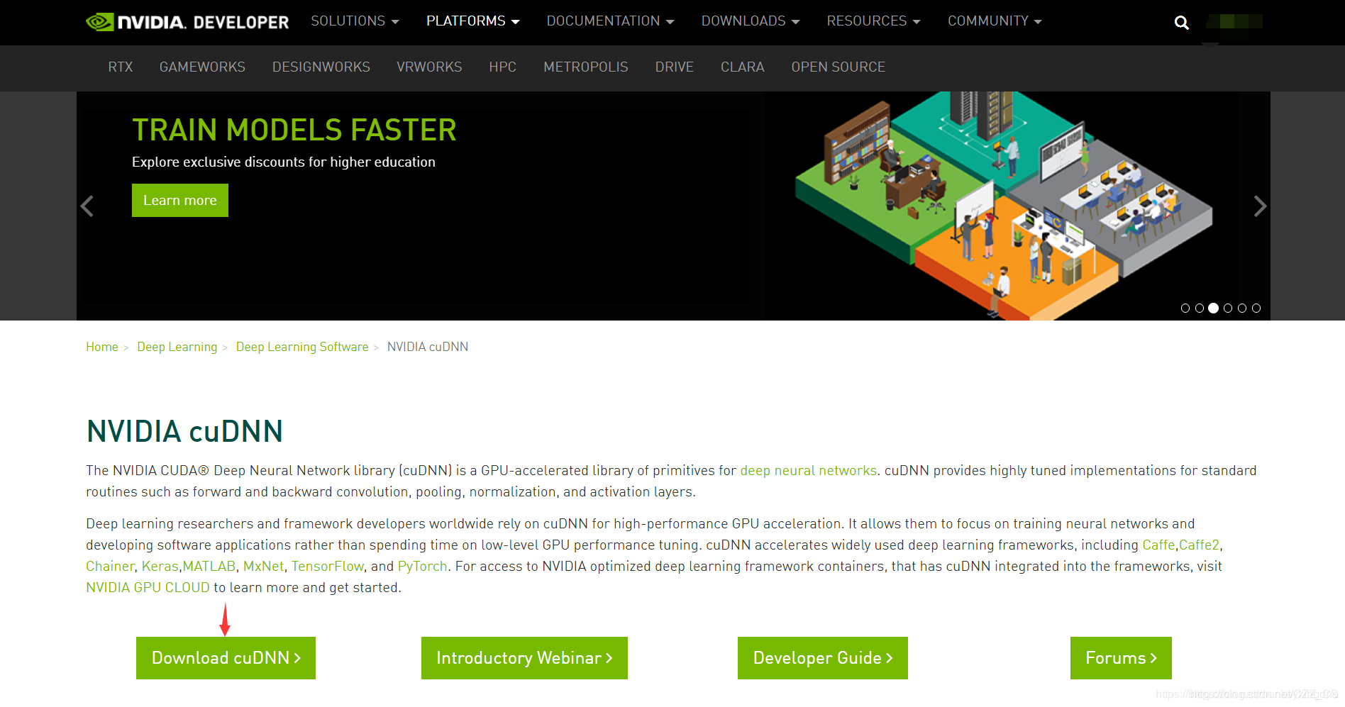The height and width of the screenshot is (707, 1345).
Task: Click the NVIDIA Developer logo
Action: pyautogui.click(x=187, y=22)
